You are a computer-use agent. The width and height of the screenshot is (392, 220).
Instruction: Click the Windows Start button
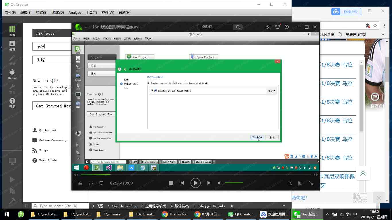7,214
